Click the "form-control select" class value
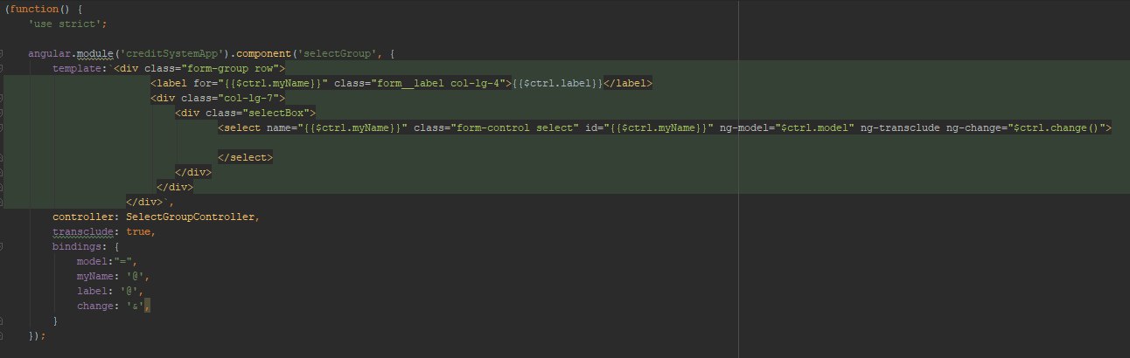Image resolution: width=1130 pixels, height=358 pixels. click(x=514, y=127)
